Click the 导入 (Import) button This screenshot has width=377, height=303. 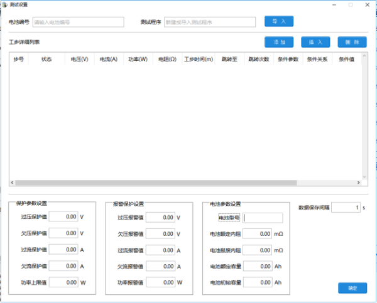pos(279,21)
